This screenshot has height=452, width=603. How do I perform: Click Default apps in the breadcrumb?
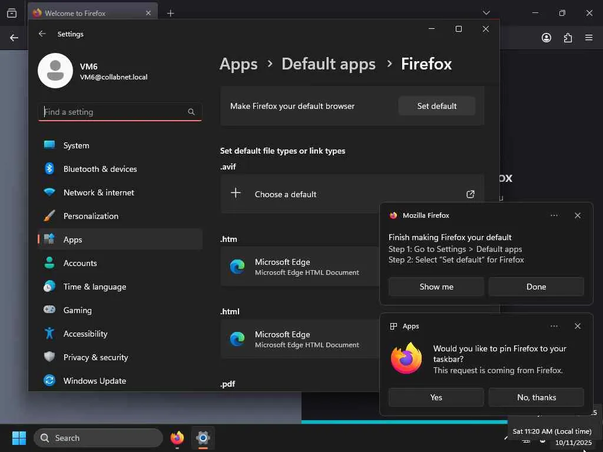pyautogui.click(x=329, y=64)
